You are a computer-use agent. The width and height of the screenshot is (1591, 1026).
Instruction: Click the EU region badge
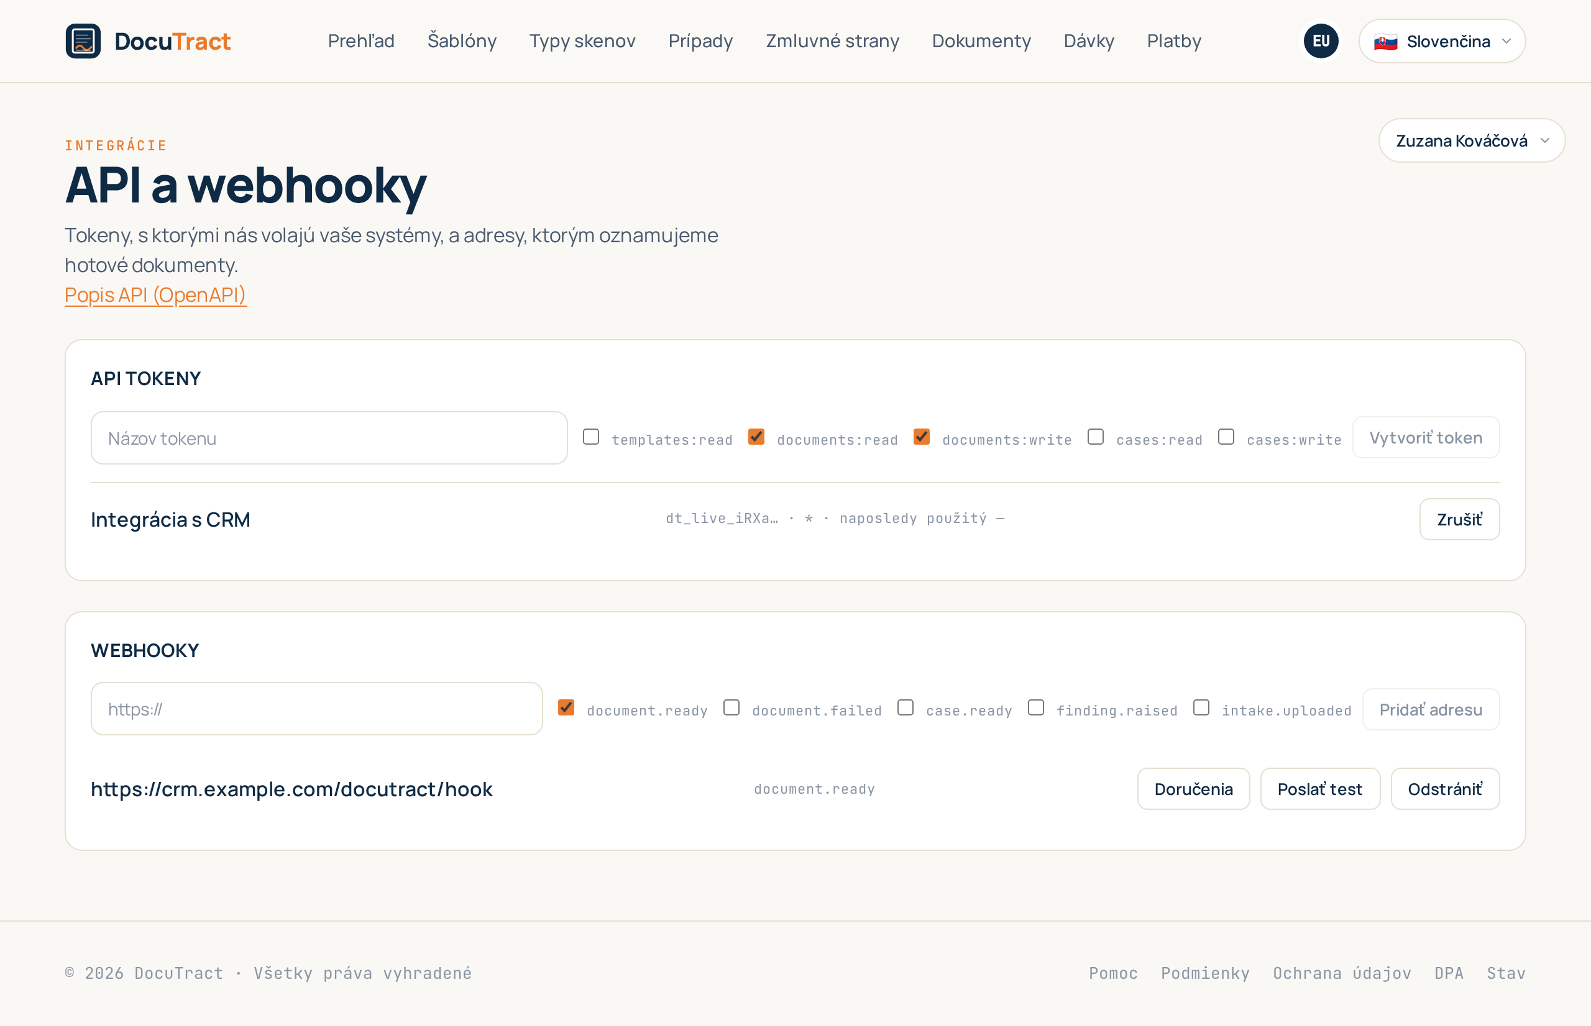(1321, 42)
